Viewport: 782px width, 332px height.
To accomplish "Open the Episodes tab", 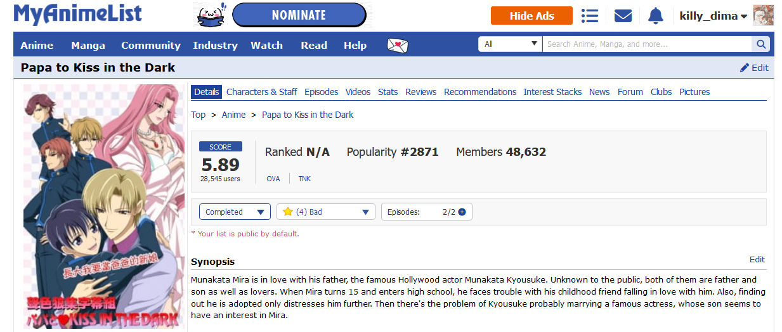I will [x=321, y=92].
